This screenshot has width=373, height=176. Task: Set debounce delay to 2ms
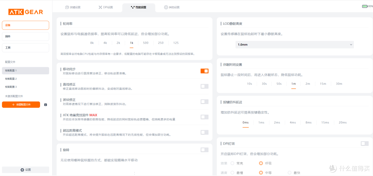pyautogui.click(x=277, y=123)
